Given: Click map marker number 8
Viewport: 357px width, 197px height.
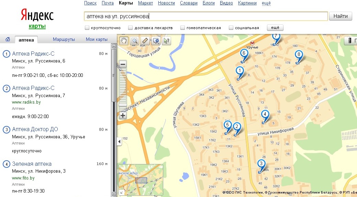Looking at the screenshot, I should click(299, 54).
